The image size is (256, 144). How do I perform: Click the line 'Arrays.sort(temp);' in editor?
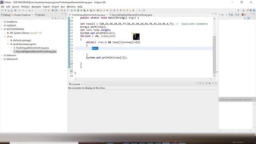click(x=93, y=27)
